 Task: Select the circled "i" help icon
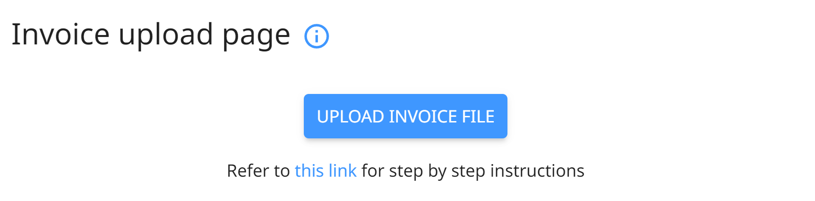317,36
